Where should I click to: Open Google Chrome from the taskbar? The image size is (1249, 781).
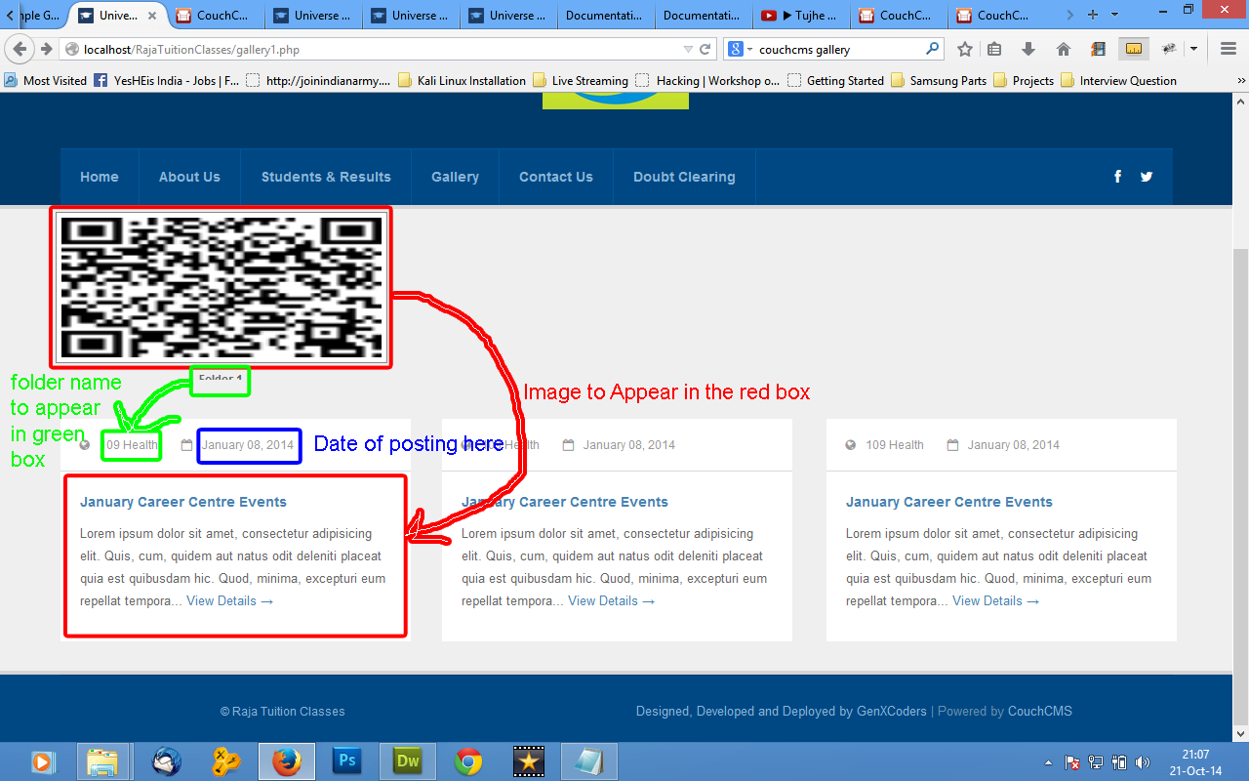click(468, 761)
